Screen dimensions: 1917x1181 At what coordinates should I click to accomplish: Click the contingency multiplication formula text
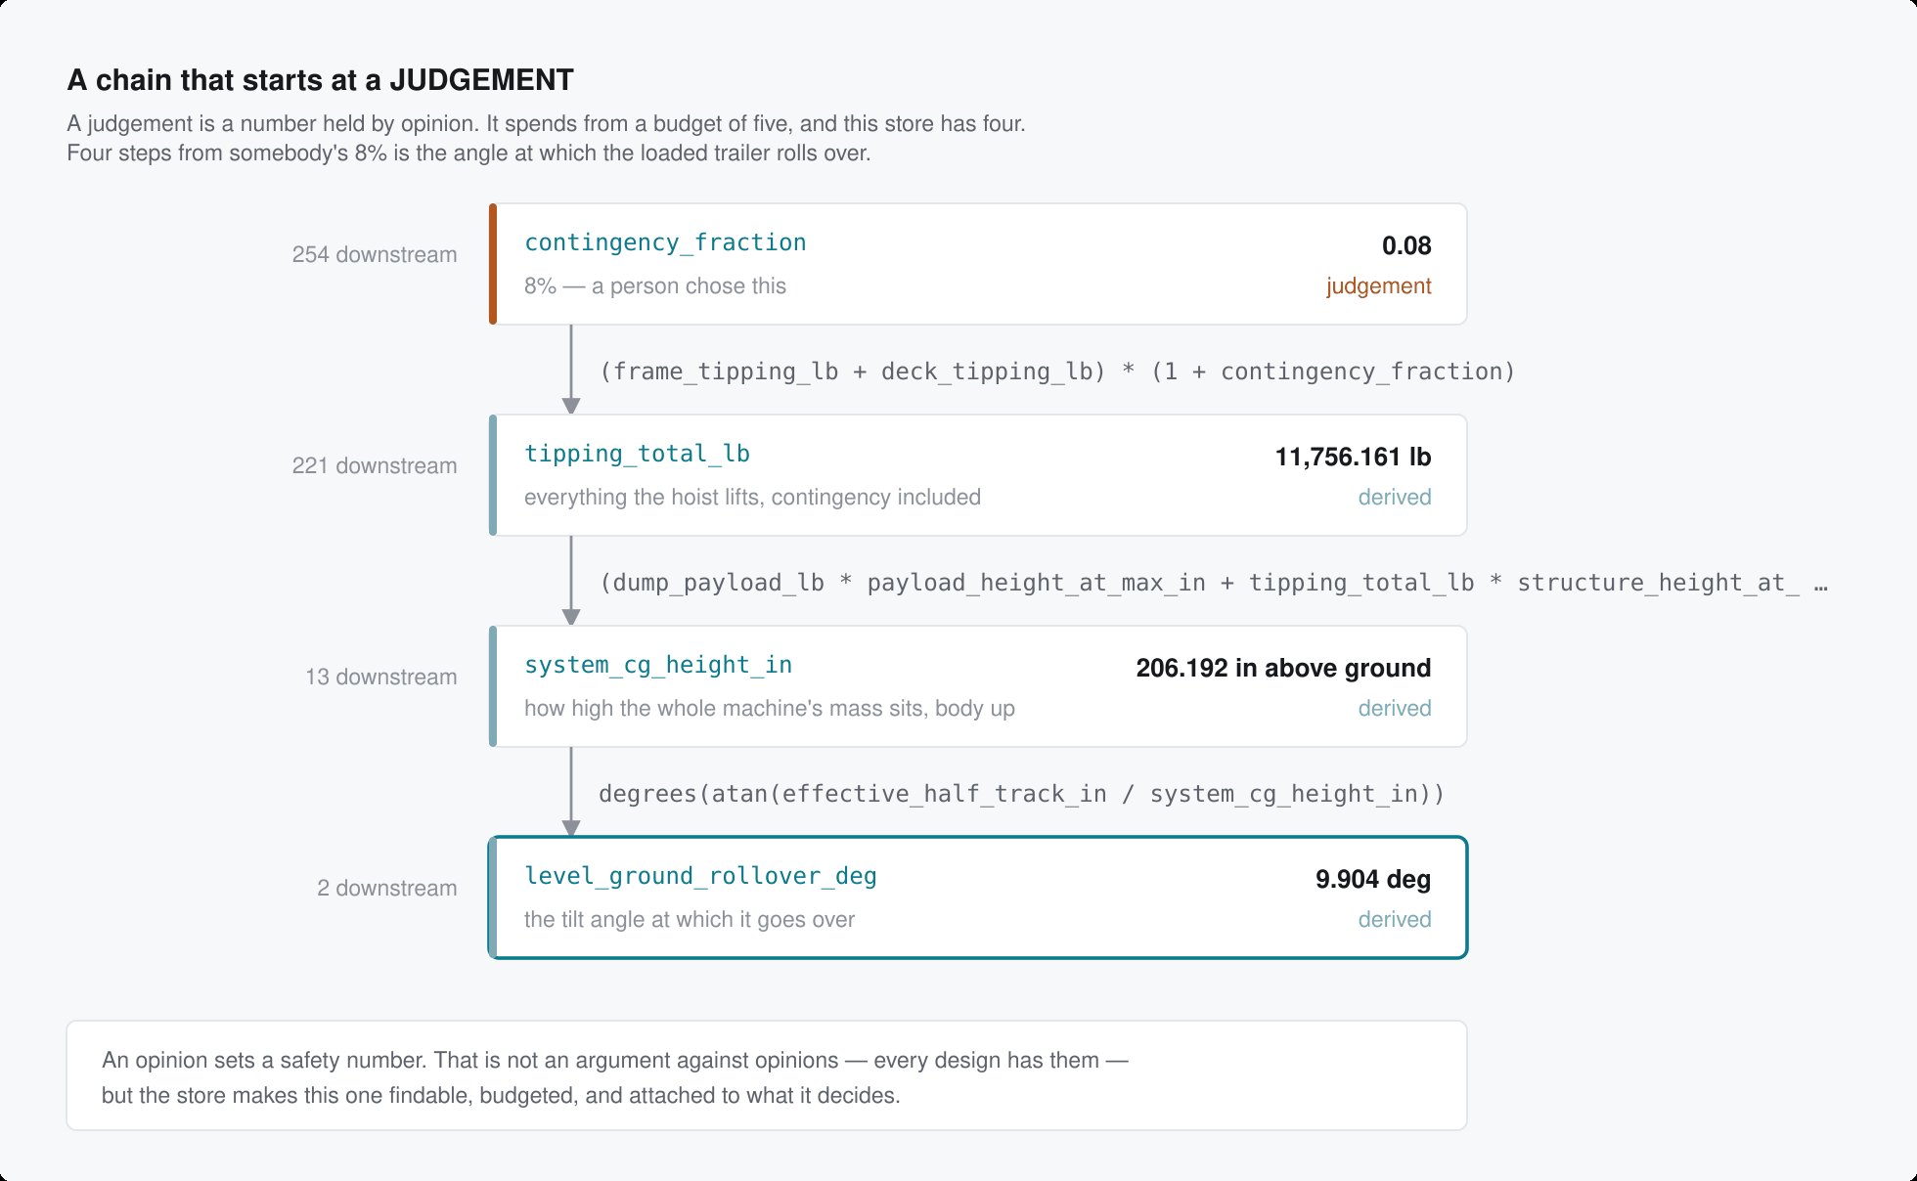[1057, 372]
